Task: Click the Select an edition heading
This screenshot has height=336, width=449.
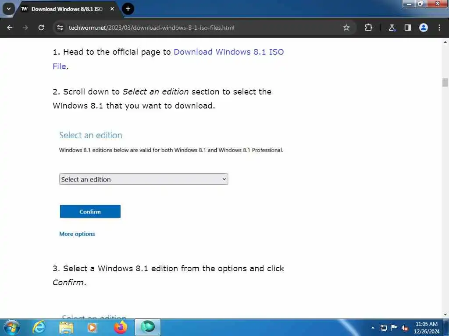Action: tap(90, 135)
